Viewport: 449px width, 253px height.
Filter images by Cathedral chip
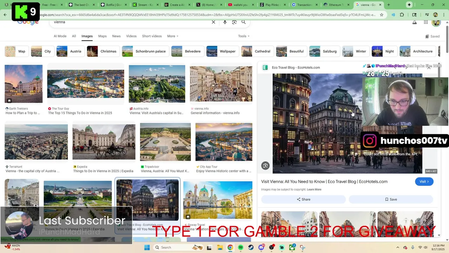point(257,51)
